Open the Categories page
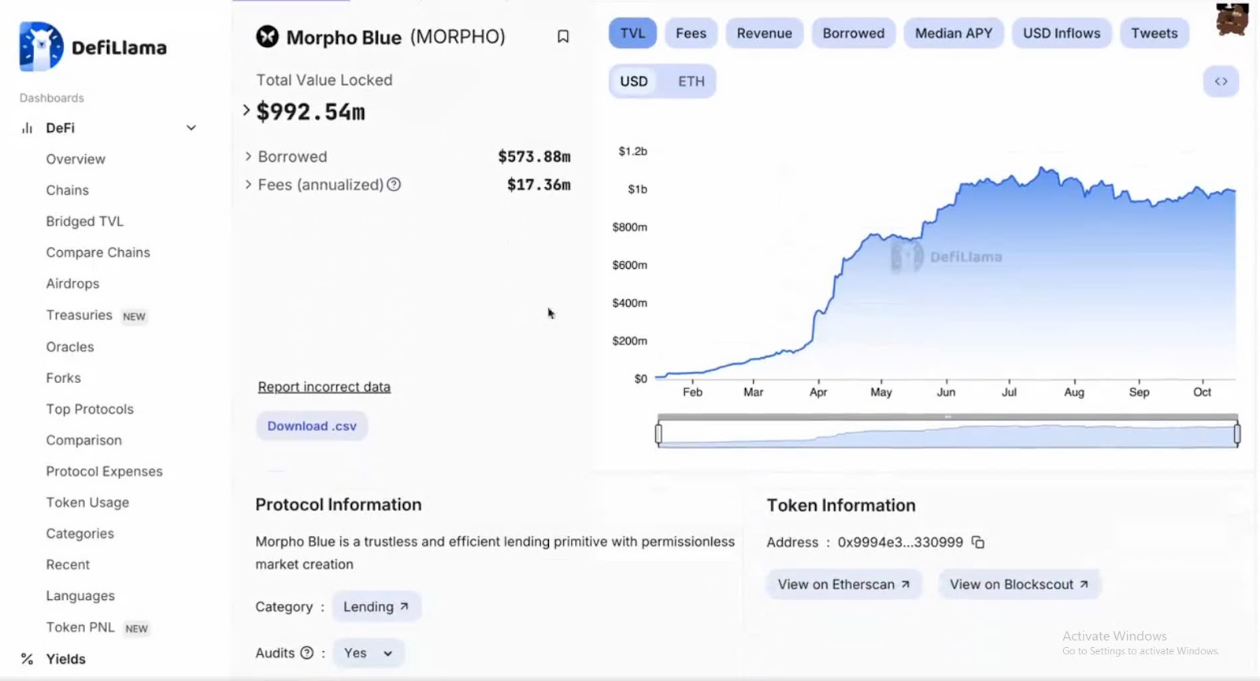Viewport: 1260px width, 681px height. tap(80, 533)
